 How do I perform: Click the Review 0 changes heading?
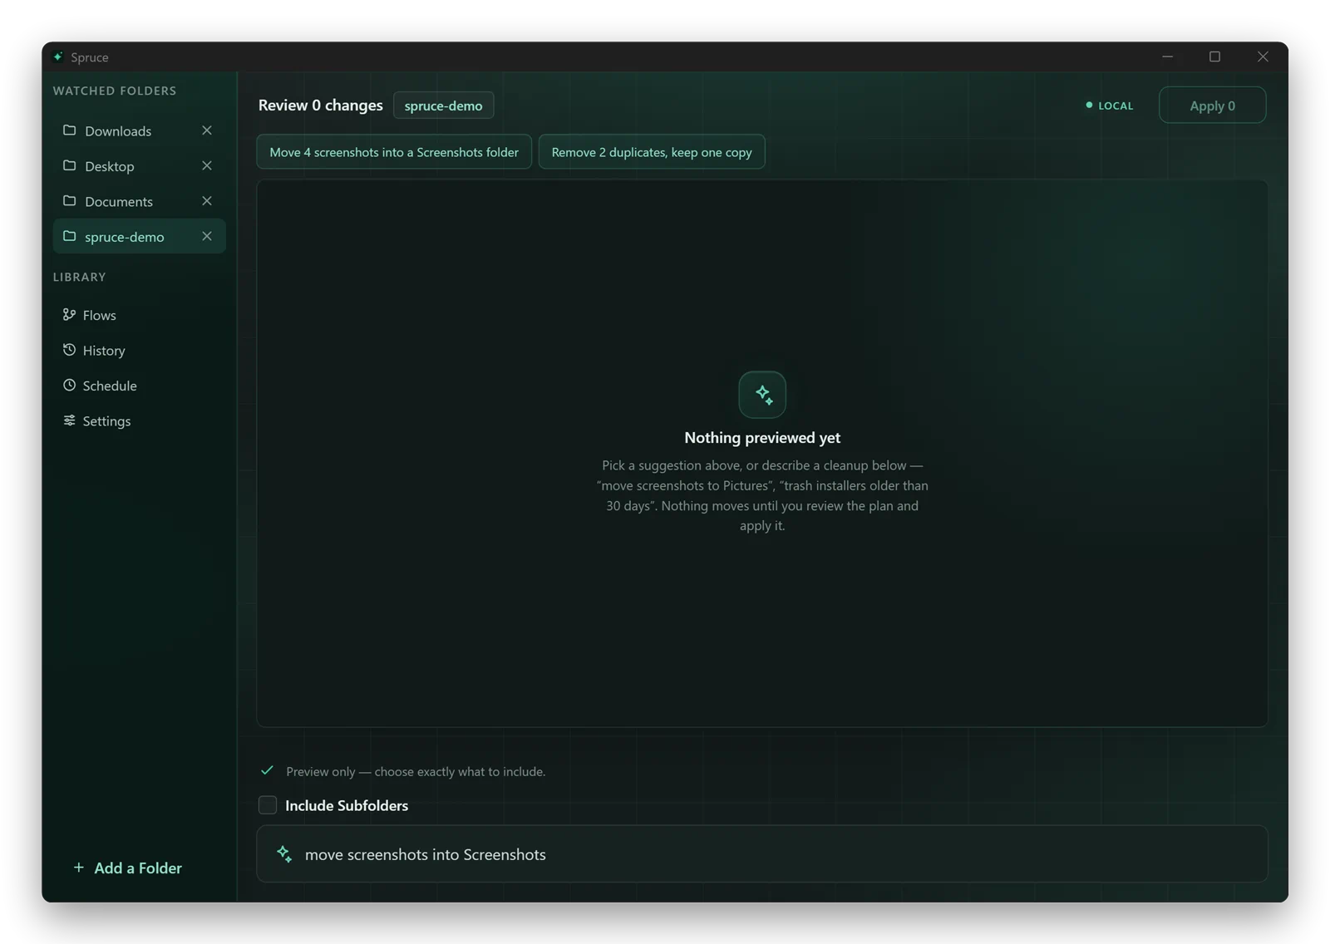pyautogui.click(x=320, y=106)
